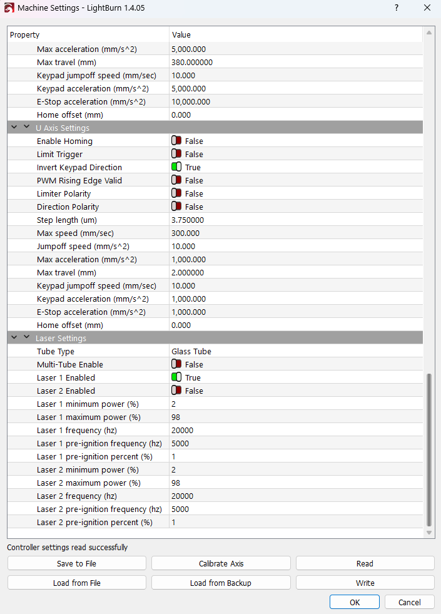Write settings to controller
The image size is (441, 614).
pos(365,583)
